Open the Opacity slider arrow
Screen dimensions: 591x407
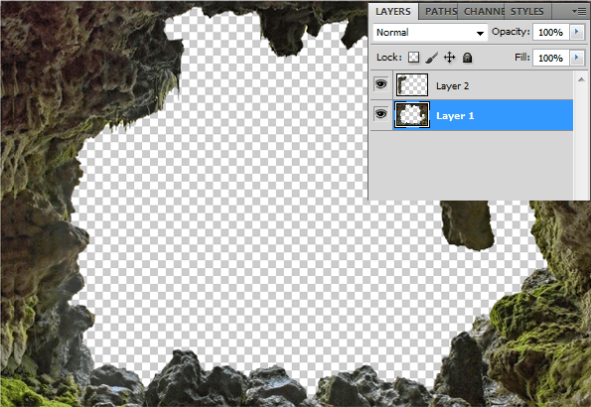pos(576,32)
